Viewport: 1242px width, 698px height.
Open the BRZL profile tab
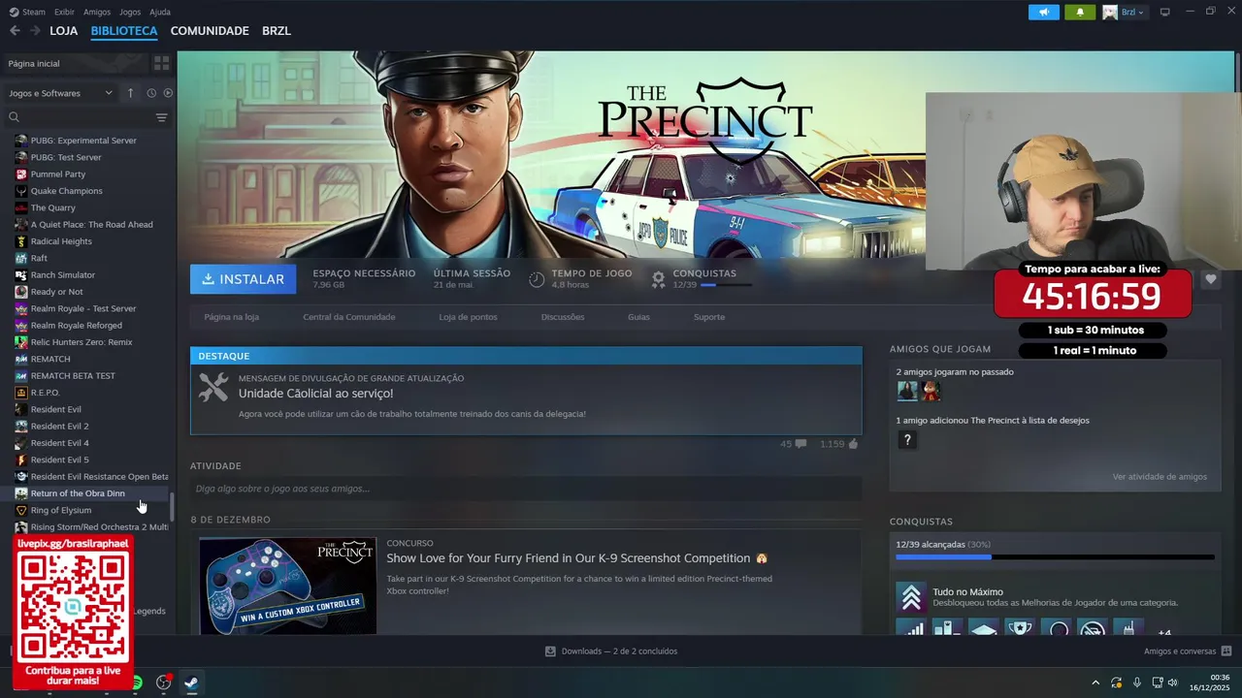(277, 31)
